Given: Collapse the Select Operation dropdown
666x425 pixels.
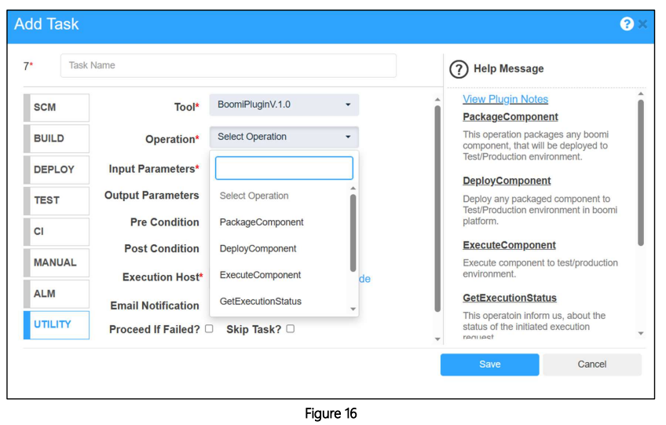Looking at the screenshot, I should tap(284, 137).
